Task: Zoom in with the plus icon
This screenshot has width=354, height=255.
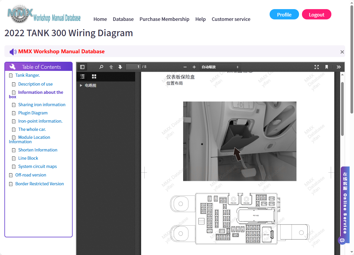Action: 194,67
